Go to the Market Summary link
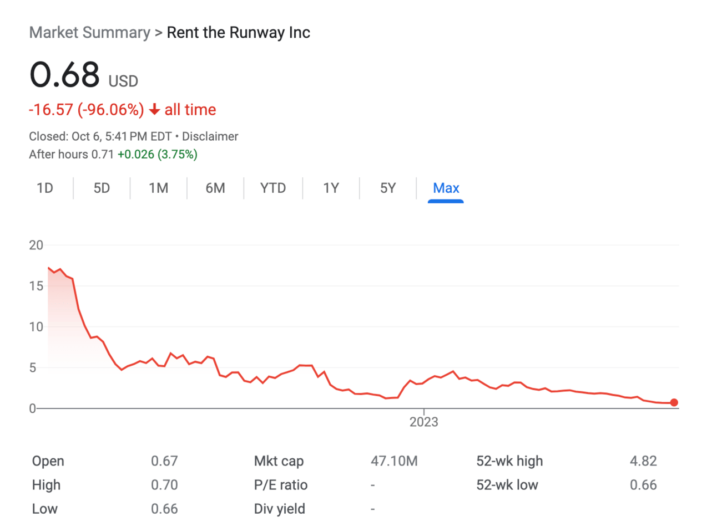 [x=89, y=33]
